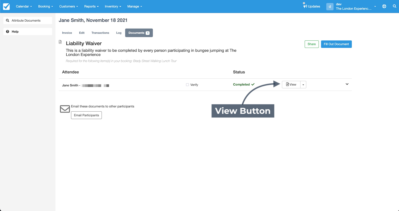Click the Share button
The height and width of the screenshot is (211, 399).
[312, 44]
